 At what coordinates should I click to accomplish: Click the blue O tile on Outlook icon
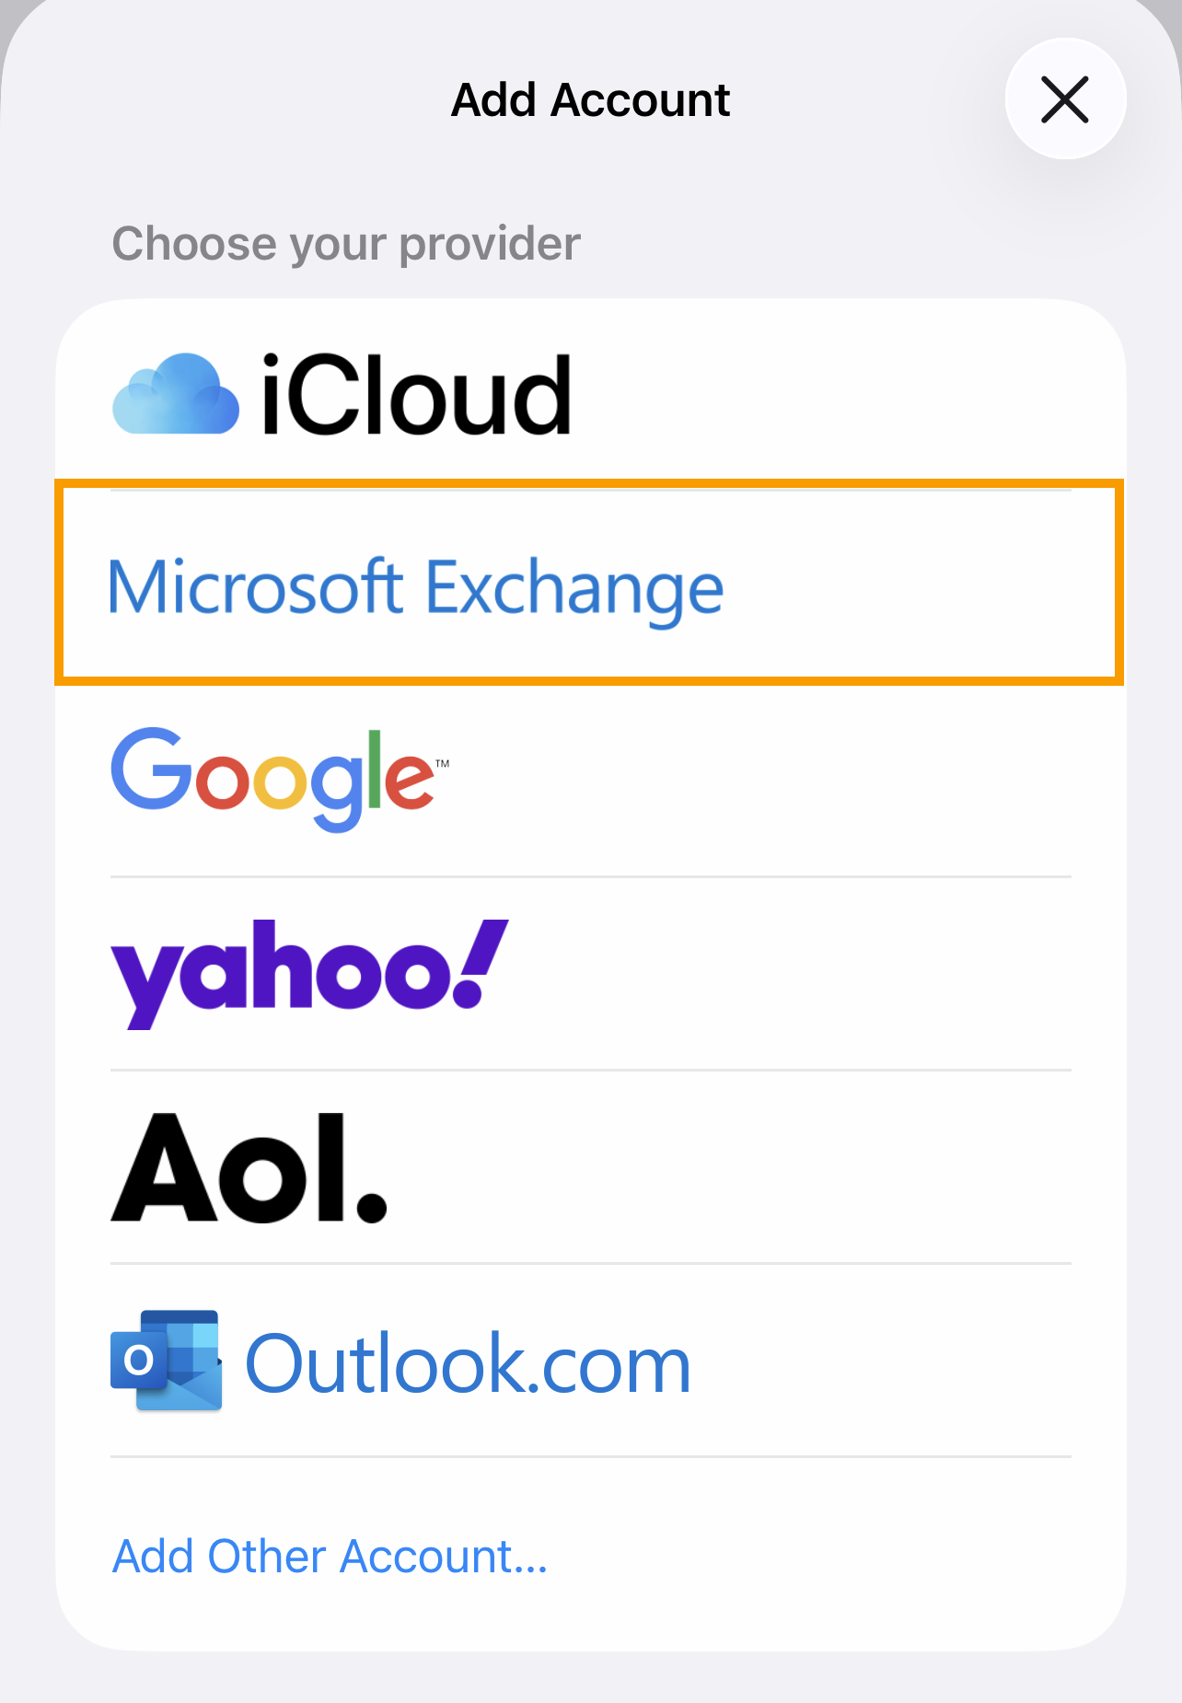pos(139,1360)
